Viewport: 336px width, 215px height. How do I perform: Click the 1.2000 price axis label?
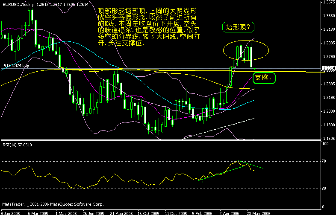tap(329, 111)
